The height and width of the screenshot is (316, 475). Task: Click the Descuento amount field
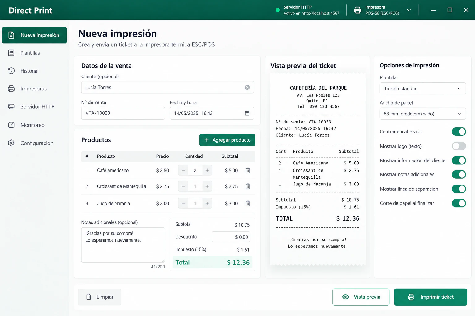[231, 237]
